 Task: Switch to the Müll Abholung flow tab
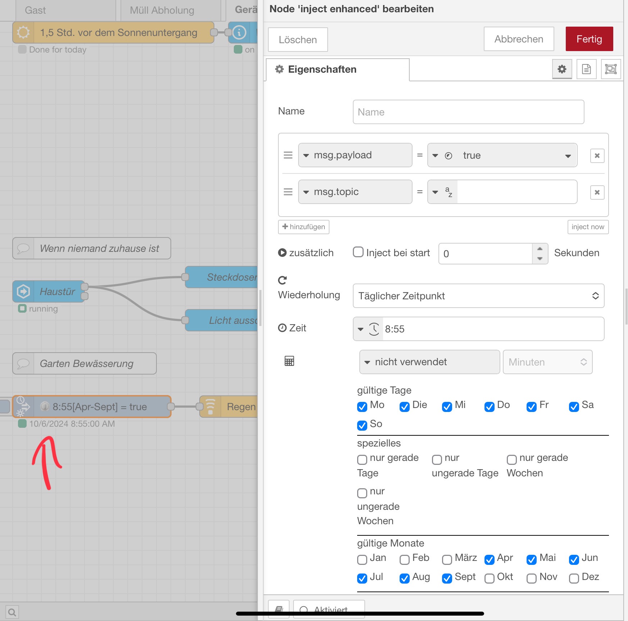click(x=170, y=10)
